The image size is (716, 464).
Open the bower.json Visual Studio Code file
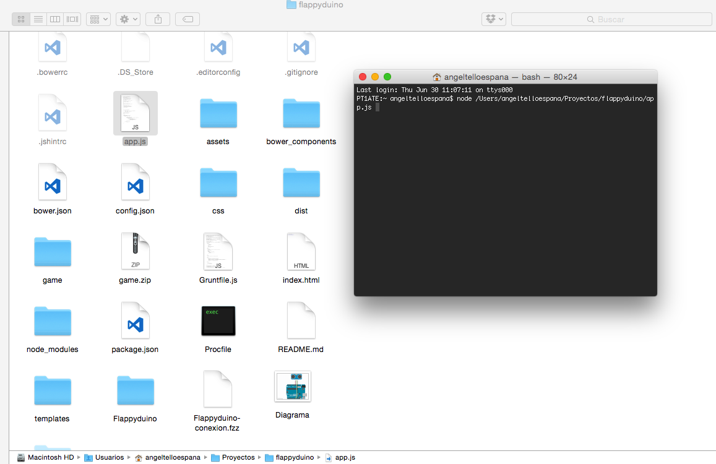(52, 182)
